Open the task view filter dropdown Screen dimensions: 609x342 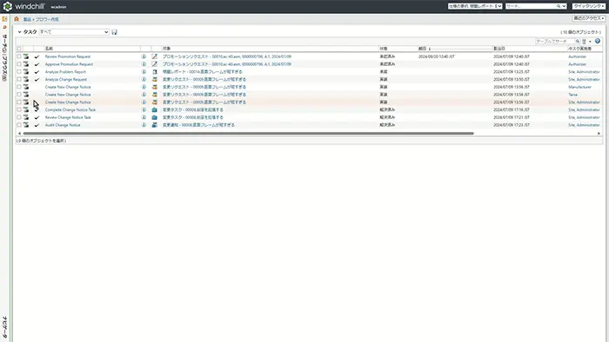pos(74,32)
